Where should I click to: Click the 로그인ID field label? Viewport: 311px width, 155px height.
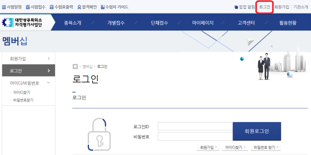click(141, 126)
